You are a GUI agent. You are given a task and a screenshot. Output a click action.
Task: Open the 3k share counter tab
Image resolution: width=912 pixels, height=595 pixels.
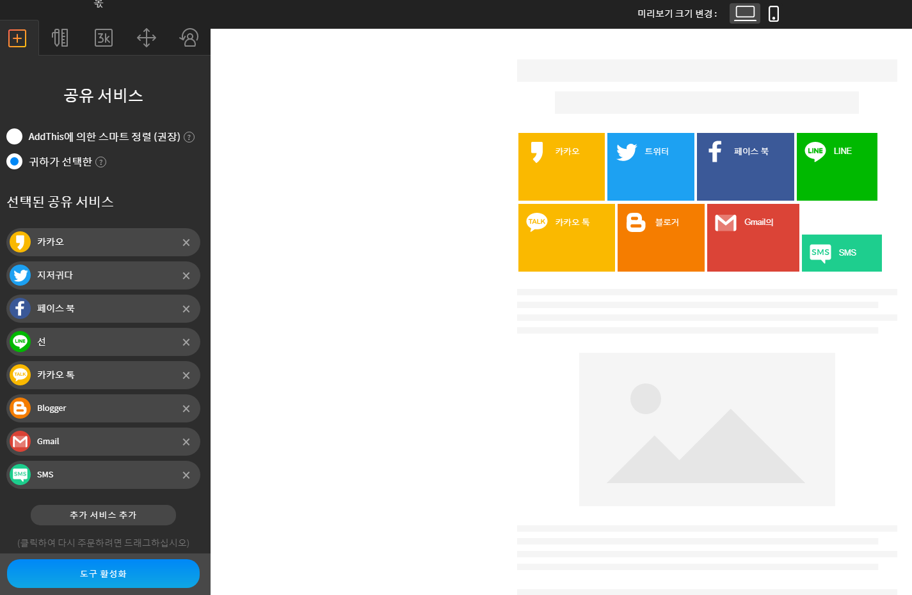(x=104, y=38)
